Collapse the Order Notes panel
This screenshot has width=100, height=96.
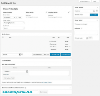coord(97,20)
